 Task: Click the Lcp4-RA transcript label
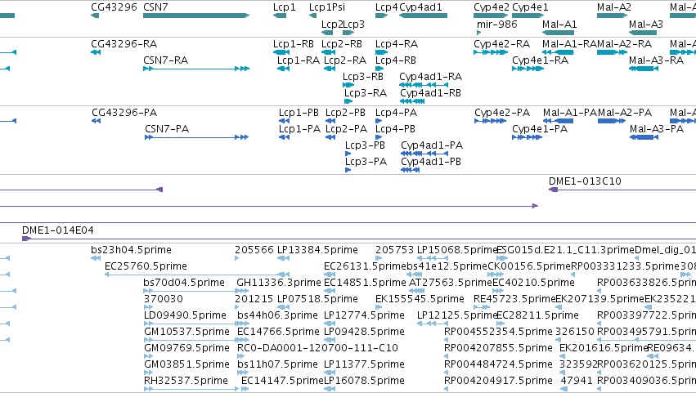(397, 44)
